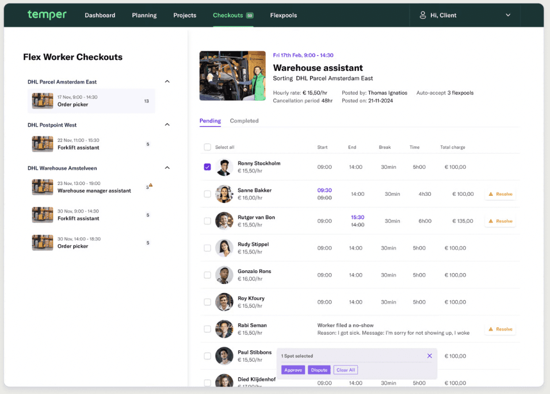Screen dimensions: 550x394
Task: Resolve Rabi Seman's no-show
Action: (501, 329)
